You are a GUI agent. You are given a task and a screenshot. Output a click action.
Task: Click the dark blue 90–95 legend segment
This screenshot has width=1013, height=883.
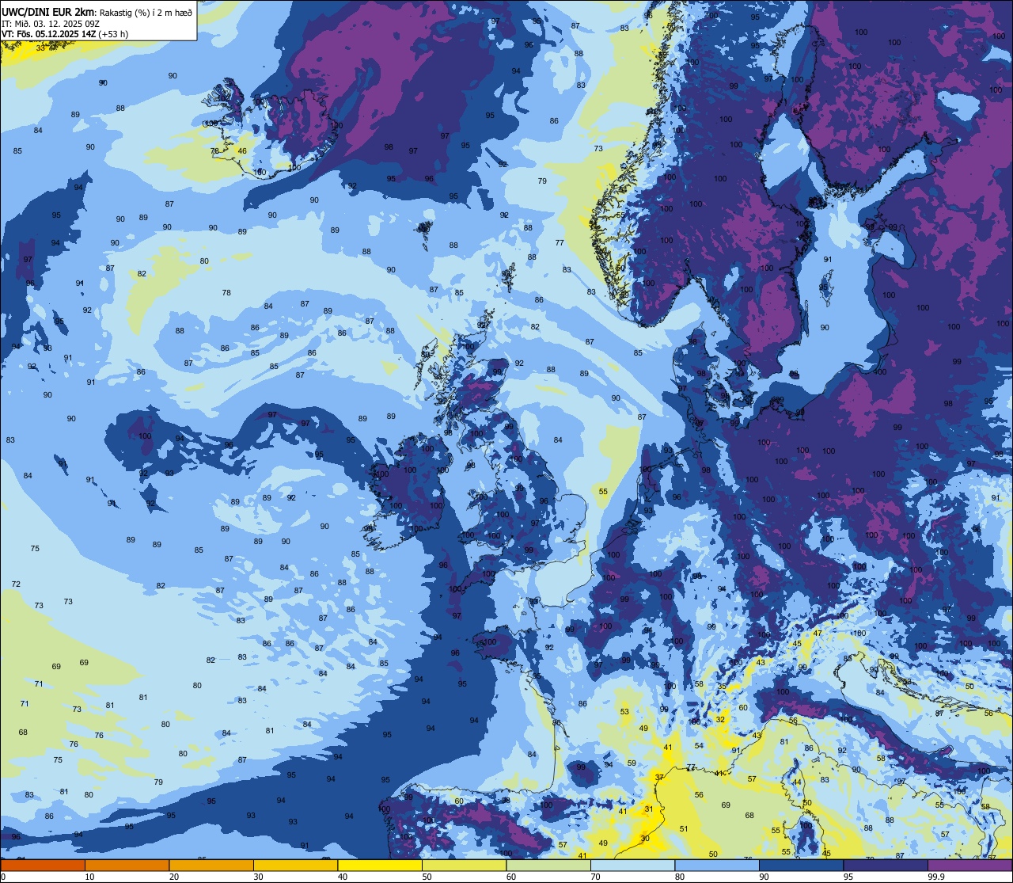click(x=801, y=865)
